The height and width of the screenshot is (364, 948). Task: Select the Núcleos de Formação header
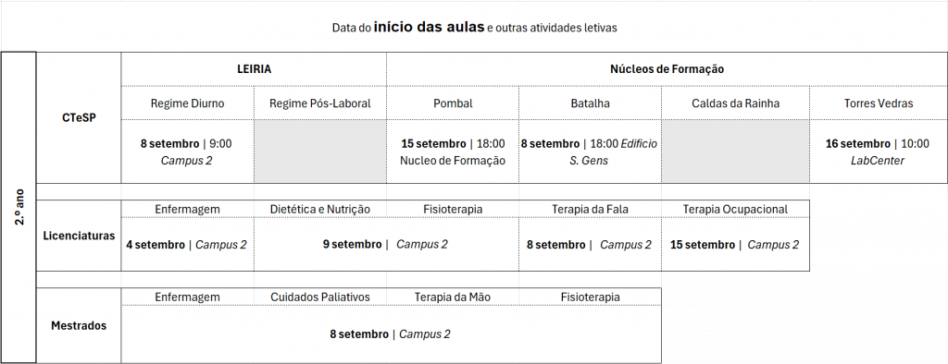click(667, 68)
